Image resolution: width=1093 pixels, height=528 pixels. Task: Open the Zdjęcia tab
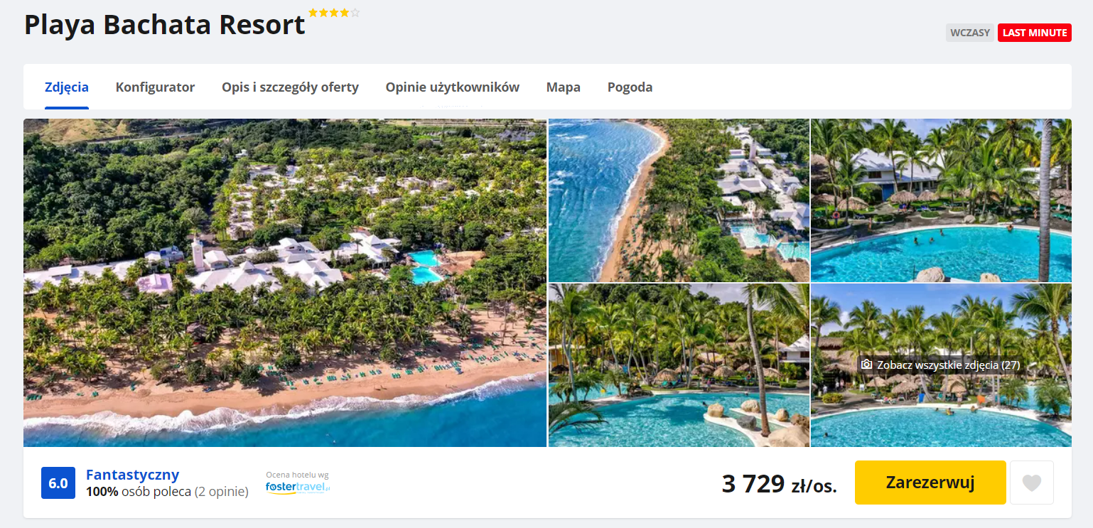(x=67, y=87)
